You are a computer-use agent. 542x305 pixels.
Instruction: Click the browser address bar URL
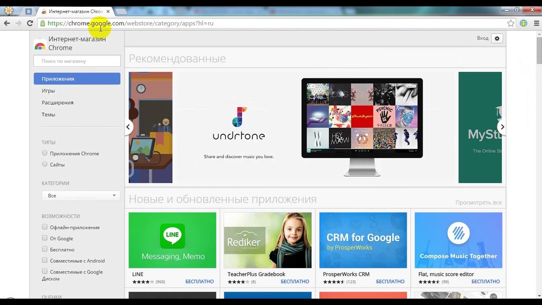[130, 23]
